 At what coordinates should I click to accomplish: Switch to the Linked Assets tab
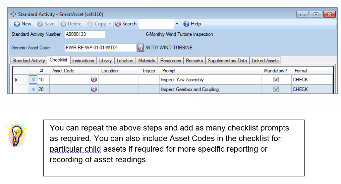[265, 61]
